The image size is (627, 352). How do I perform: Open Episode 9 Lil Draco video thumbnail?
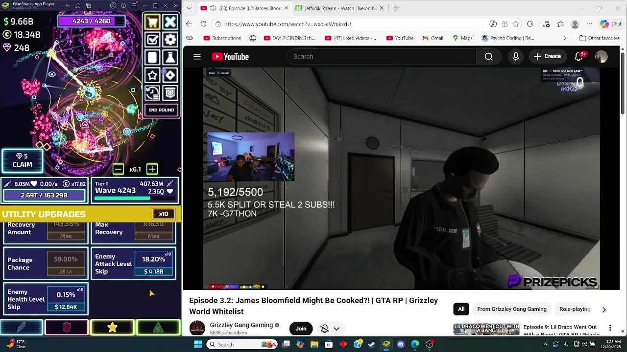coord(486,330)
